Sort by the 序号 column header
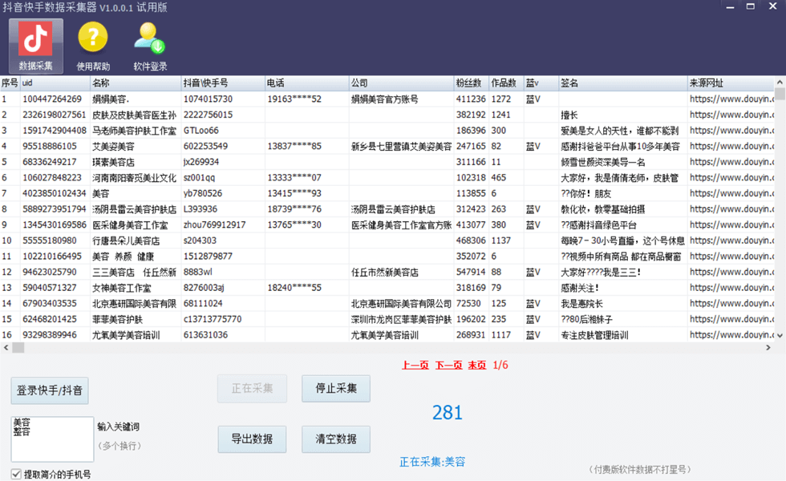This screenshot has width=786, height=481. 10,83
